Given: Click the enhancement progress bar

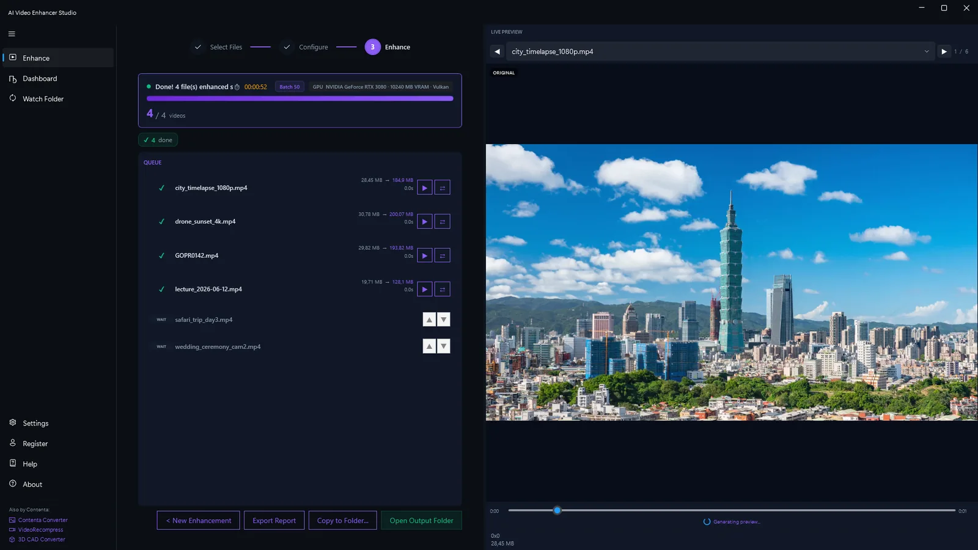Looking at the screenshot, I should pos(300,98).
